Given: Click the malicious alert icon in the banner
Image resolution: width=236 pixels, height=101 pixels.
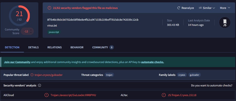Looking at the screenshot, I should point(50,8).
